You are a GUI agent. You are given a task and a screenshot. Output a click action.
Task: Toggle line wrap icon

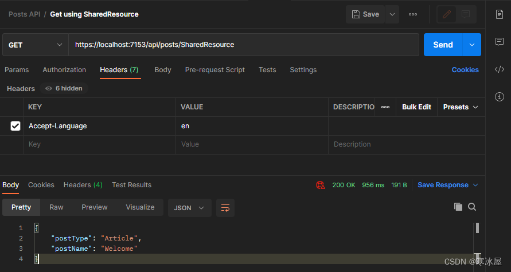(x=225, y=208)
